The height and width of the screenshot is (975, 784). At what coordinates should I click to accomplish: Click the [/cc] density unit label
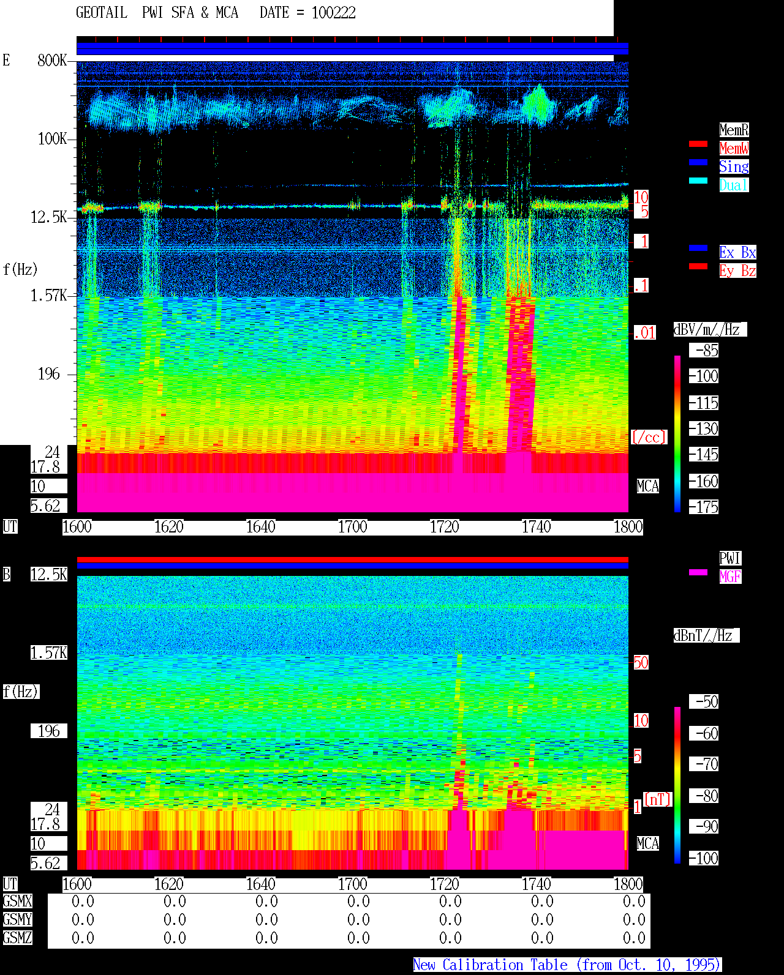coord(649,437)
